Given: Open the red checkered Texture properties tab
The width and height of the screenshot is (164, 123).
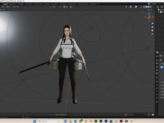Looking at the screenshot, I should pos(157,102).
